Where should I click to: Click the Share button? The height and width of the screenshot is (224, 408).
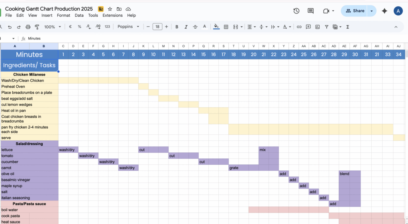coord(354,11)
